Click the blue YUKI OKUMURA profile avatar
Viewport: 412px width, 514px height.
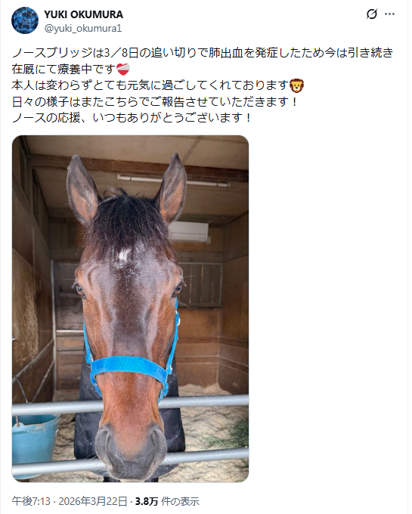[x=25, y=20]
